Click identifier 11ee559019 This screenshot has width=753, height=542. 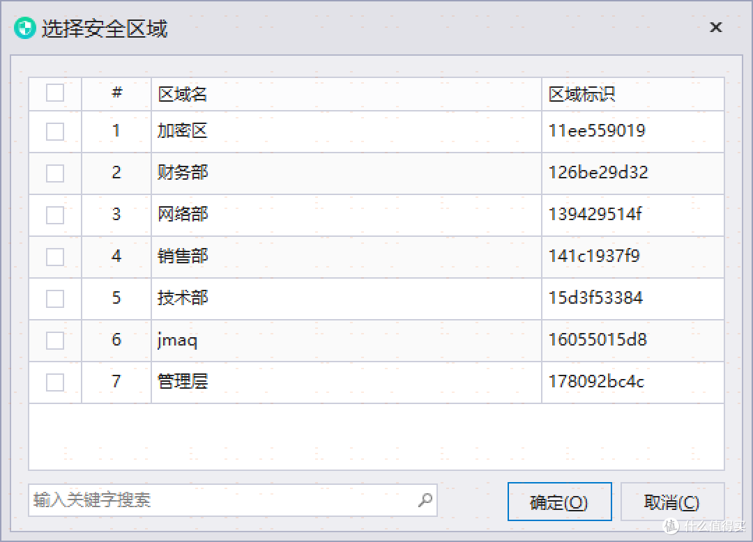[597, 130]
